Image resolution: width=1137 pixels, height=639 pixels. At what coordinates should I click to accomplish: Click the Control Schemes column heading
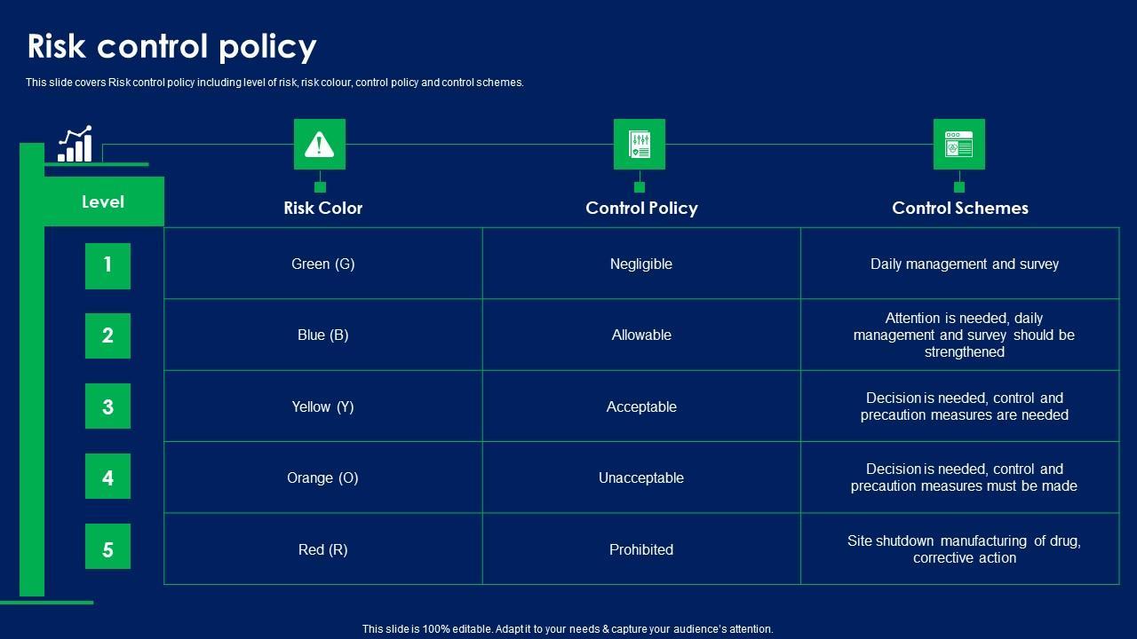pos(959,208)
